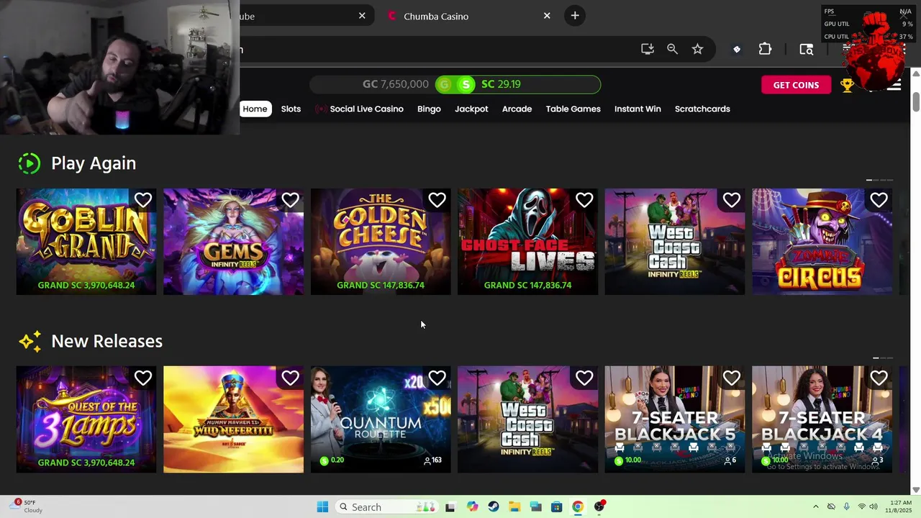
Task: Open the gold trophy leaderboard icon
Action: pyautogui.click(x=847, y=86)
